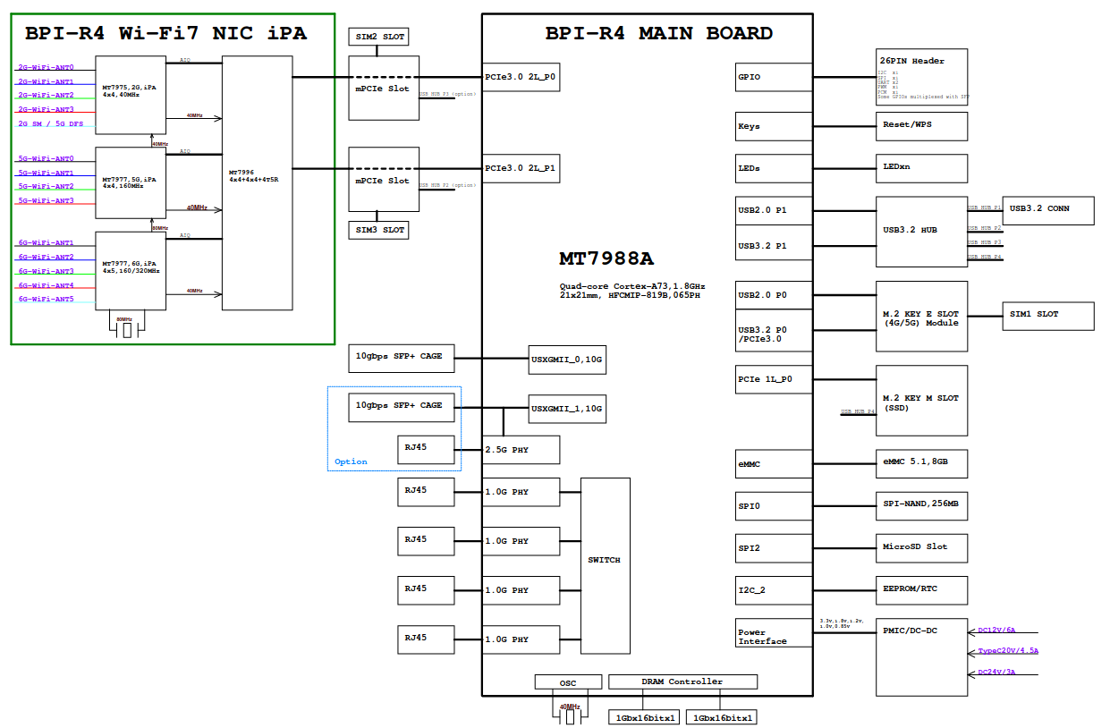1110x728 pixels.
Task: Click the LEDxn block
Action: (921, 168)
